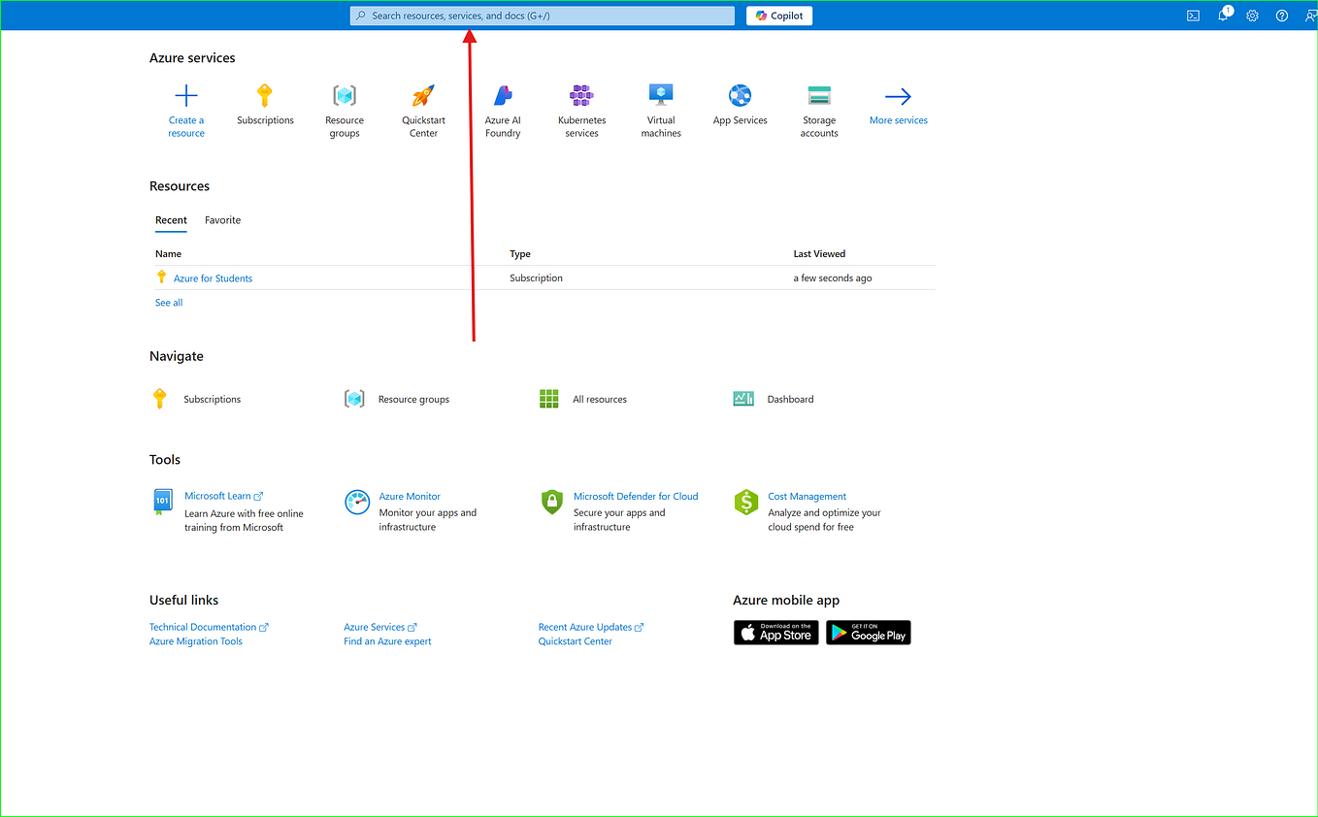Open the notifications bell
The image size is (1318, 817).
[1222, 16]
